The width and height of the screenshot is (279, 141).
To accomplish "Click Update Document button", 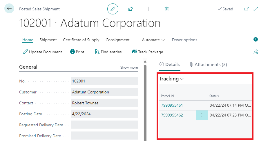I will (42, 52).
